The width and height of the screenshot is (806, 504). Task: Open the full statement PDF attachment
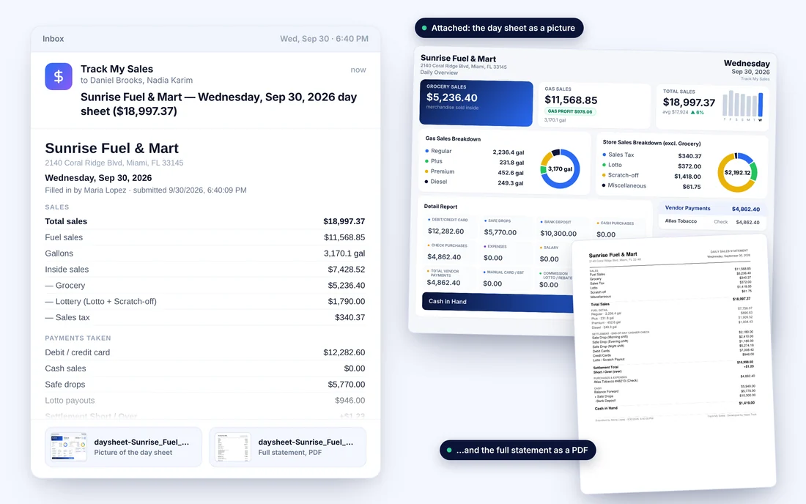(x=288, y=447)
